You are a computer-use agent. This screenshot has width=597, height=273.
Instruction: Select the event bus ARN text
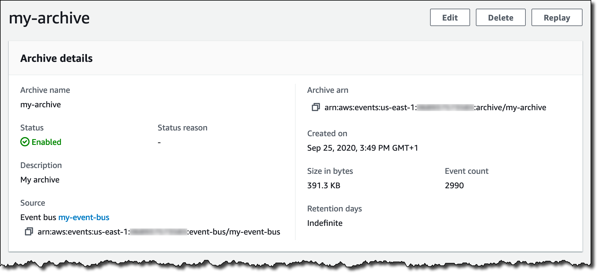(x=159, y=232)
